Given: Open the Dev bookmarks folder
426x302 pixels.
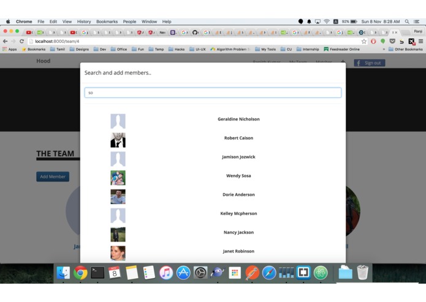Looking at the screenshot, I should tap(100, 49).
